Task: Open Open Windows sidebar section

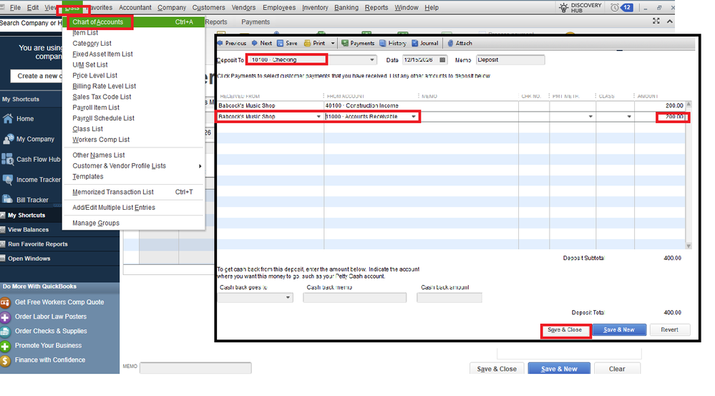Action: [x=31, y=259]
